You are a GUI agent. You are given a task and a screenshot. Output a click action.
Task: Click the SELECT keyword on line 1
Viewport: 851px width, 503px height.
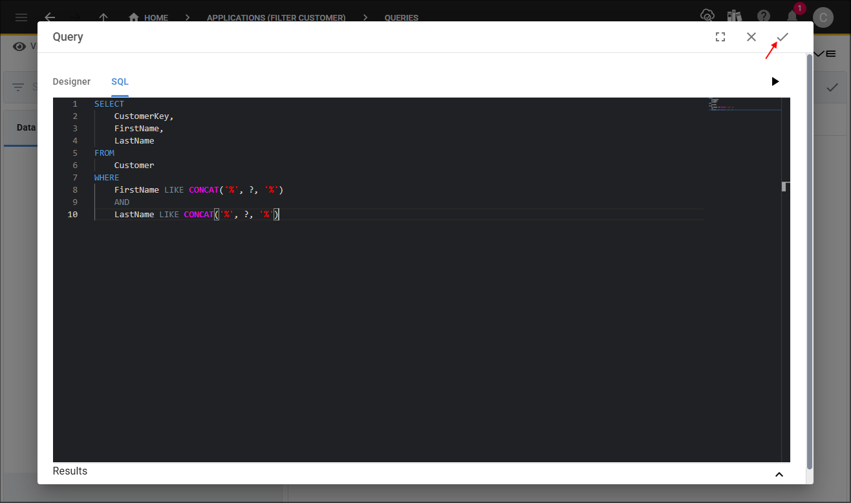pos(109,104)
